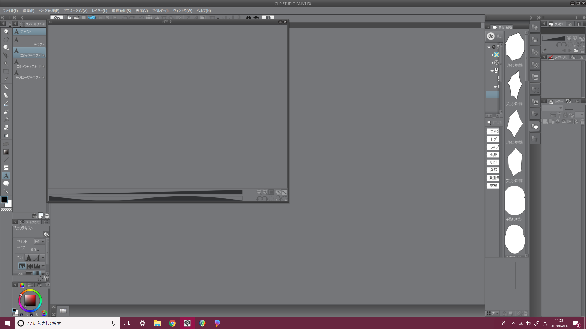Switch to the サブビュー tab
The image size is (586, 329).
pos(557,24)
